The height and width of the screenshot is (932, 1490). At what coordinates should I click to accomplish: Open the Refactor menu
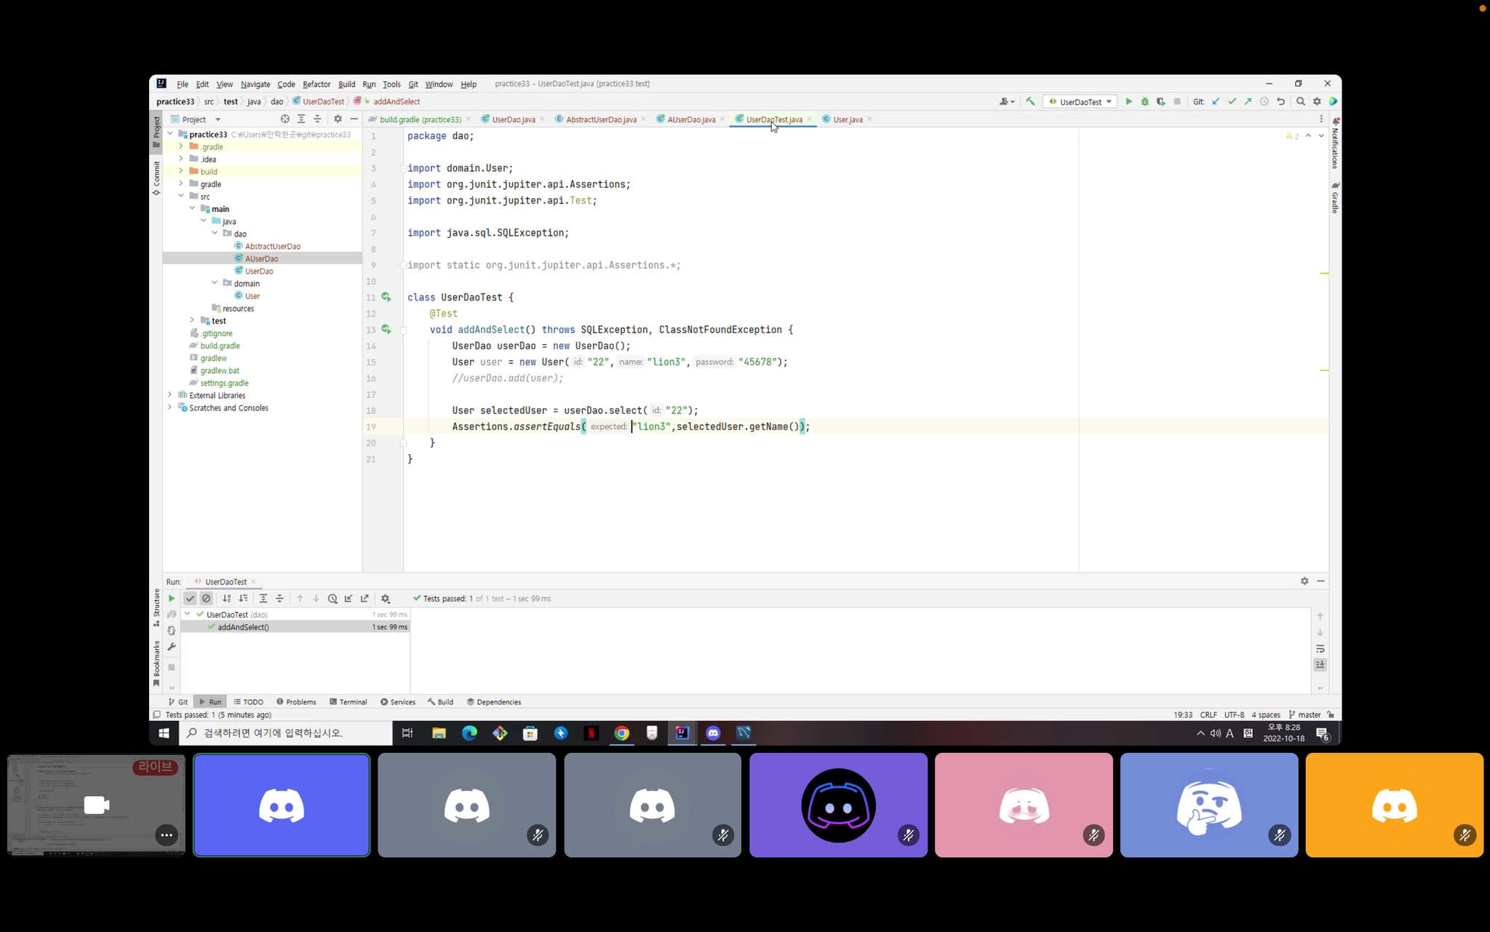(x=316, y=84)
